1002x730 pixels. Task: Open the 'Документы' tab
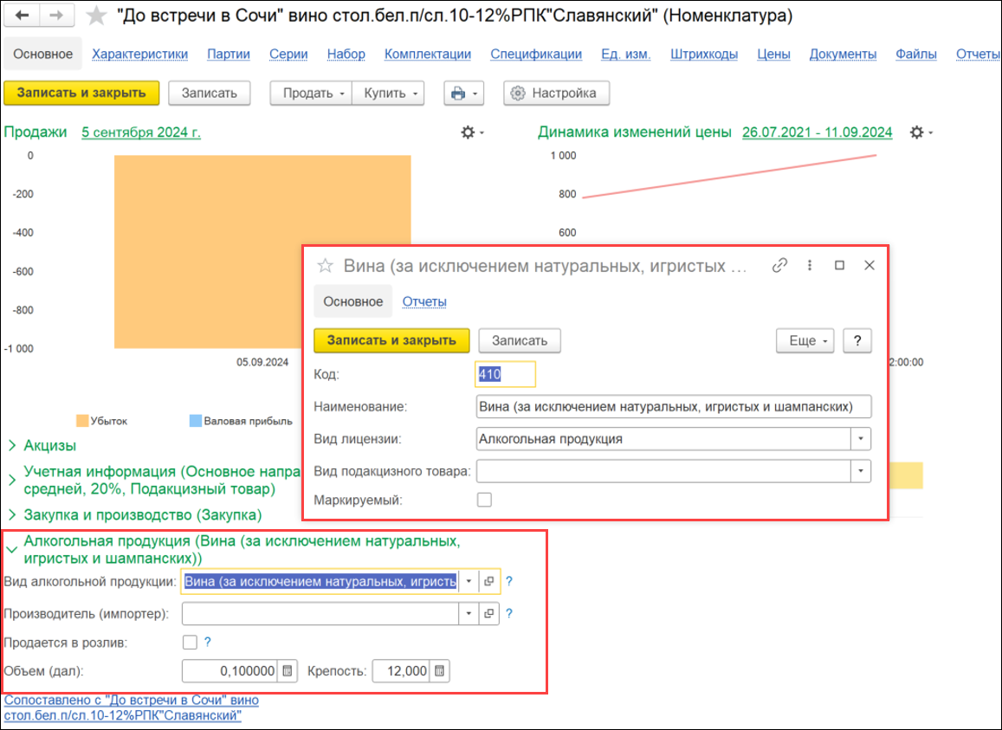pos(843,55)
